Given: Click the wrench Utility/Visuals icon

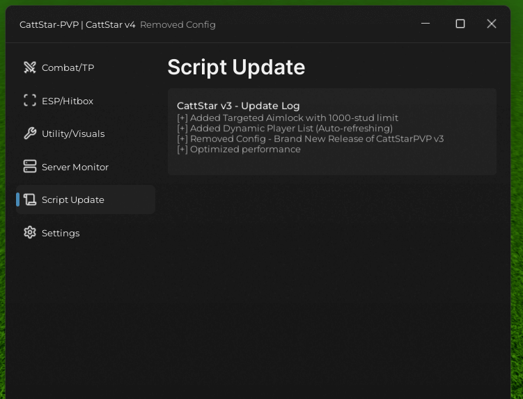Looking at the screenshot, I should click(30, 133).
